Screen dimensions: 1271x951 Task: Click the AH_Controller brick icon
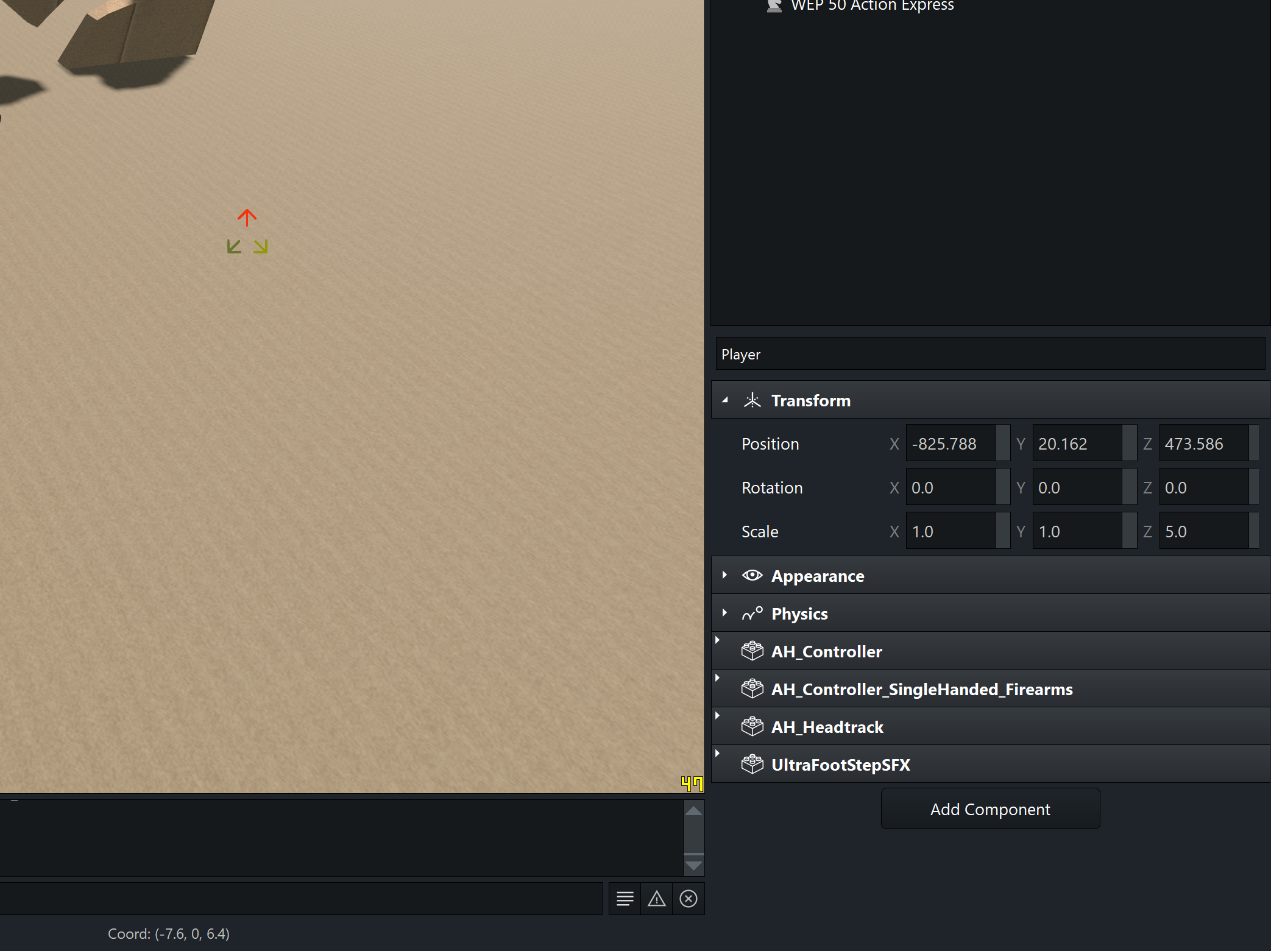point(752,651)
